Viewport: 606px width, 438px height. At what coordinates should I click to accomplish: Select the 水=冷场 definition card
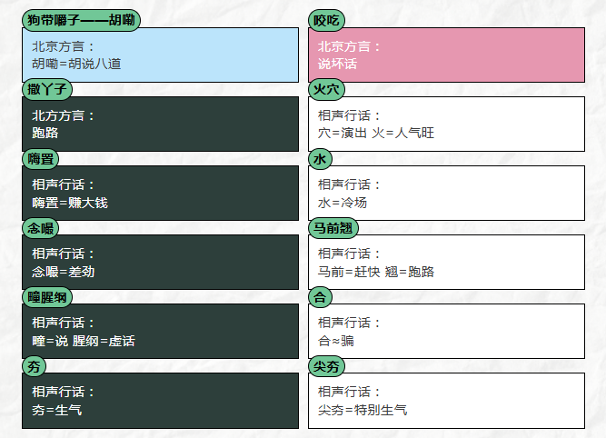click(x=446, y=194)
